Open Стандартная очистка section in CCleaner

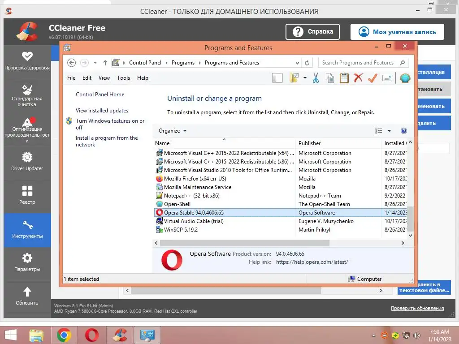[27, 96]
